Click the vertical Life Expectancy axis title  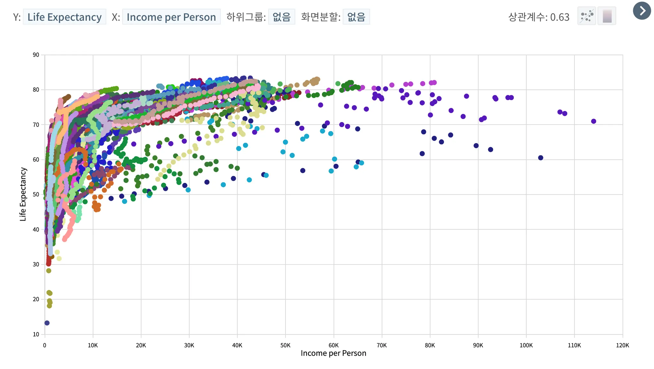coord(23,194)
